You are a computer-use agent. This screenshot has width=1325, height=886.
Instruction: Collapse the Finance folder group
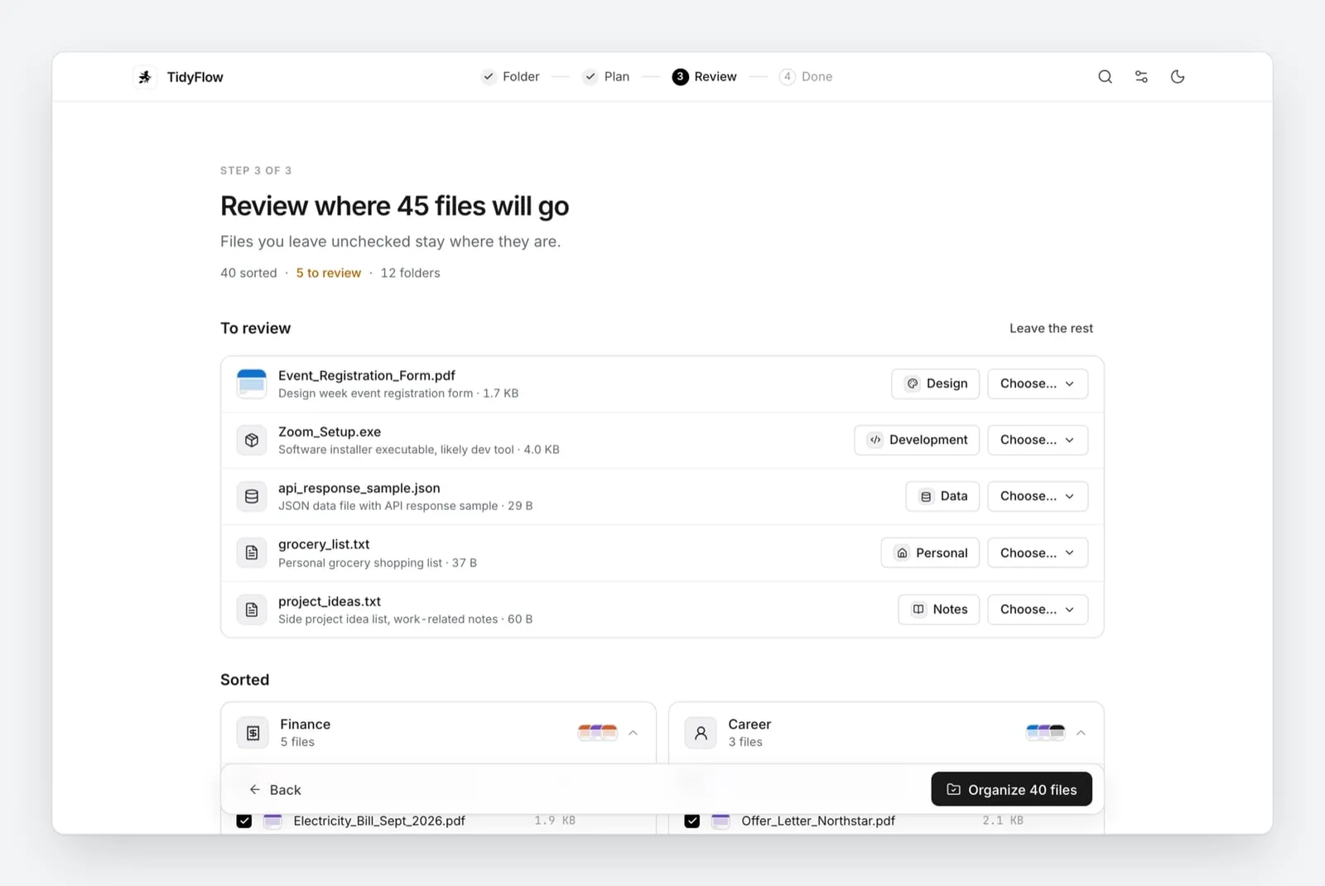tap(633, 733)
